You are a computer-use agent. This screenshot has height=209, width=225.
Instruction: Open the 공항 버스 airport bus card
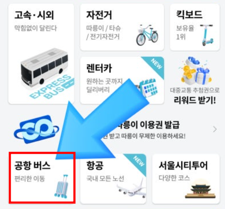click(42, 178)
